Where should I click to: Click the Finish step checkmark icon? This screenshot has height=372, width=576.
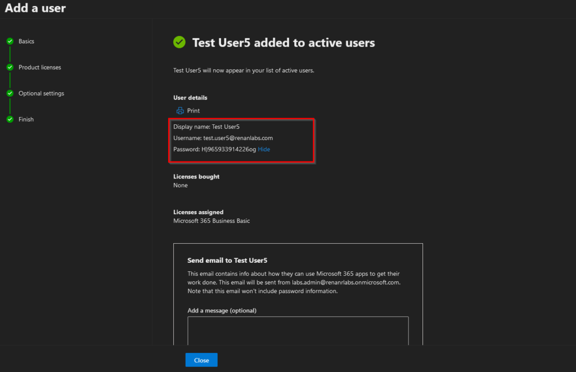click(10, 119)
